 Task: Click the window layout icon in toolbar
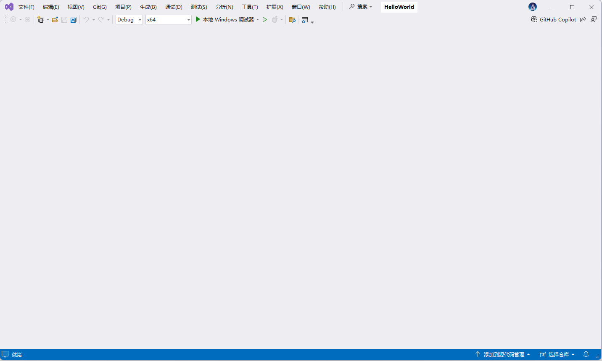click(x=305, y=20)
